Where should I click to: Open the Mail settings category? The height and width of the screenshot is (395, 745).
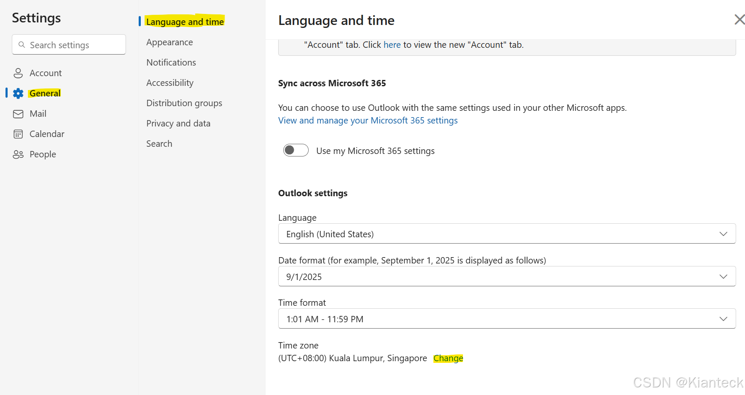[x=38, y=114]
